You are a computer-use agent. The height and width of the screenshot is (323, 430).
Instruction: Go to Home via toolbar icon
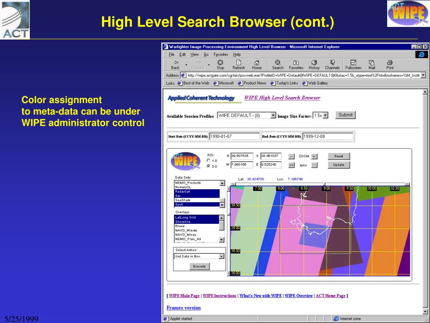[x=257, y=65]
